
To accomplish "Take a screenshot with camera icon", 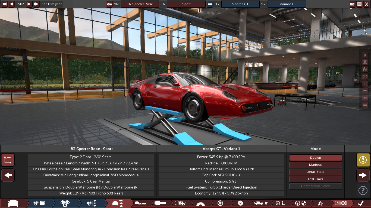I will (x=352, y=4).
